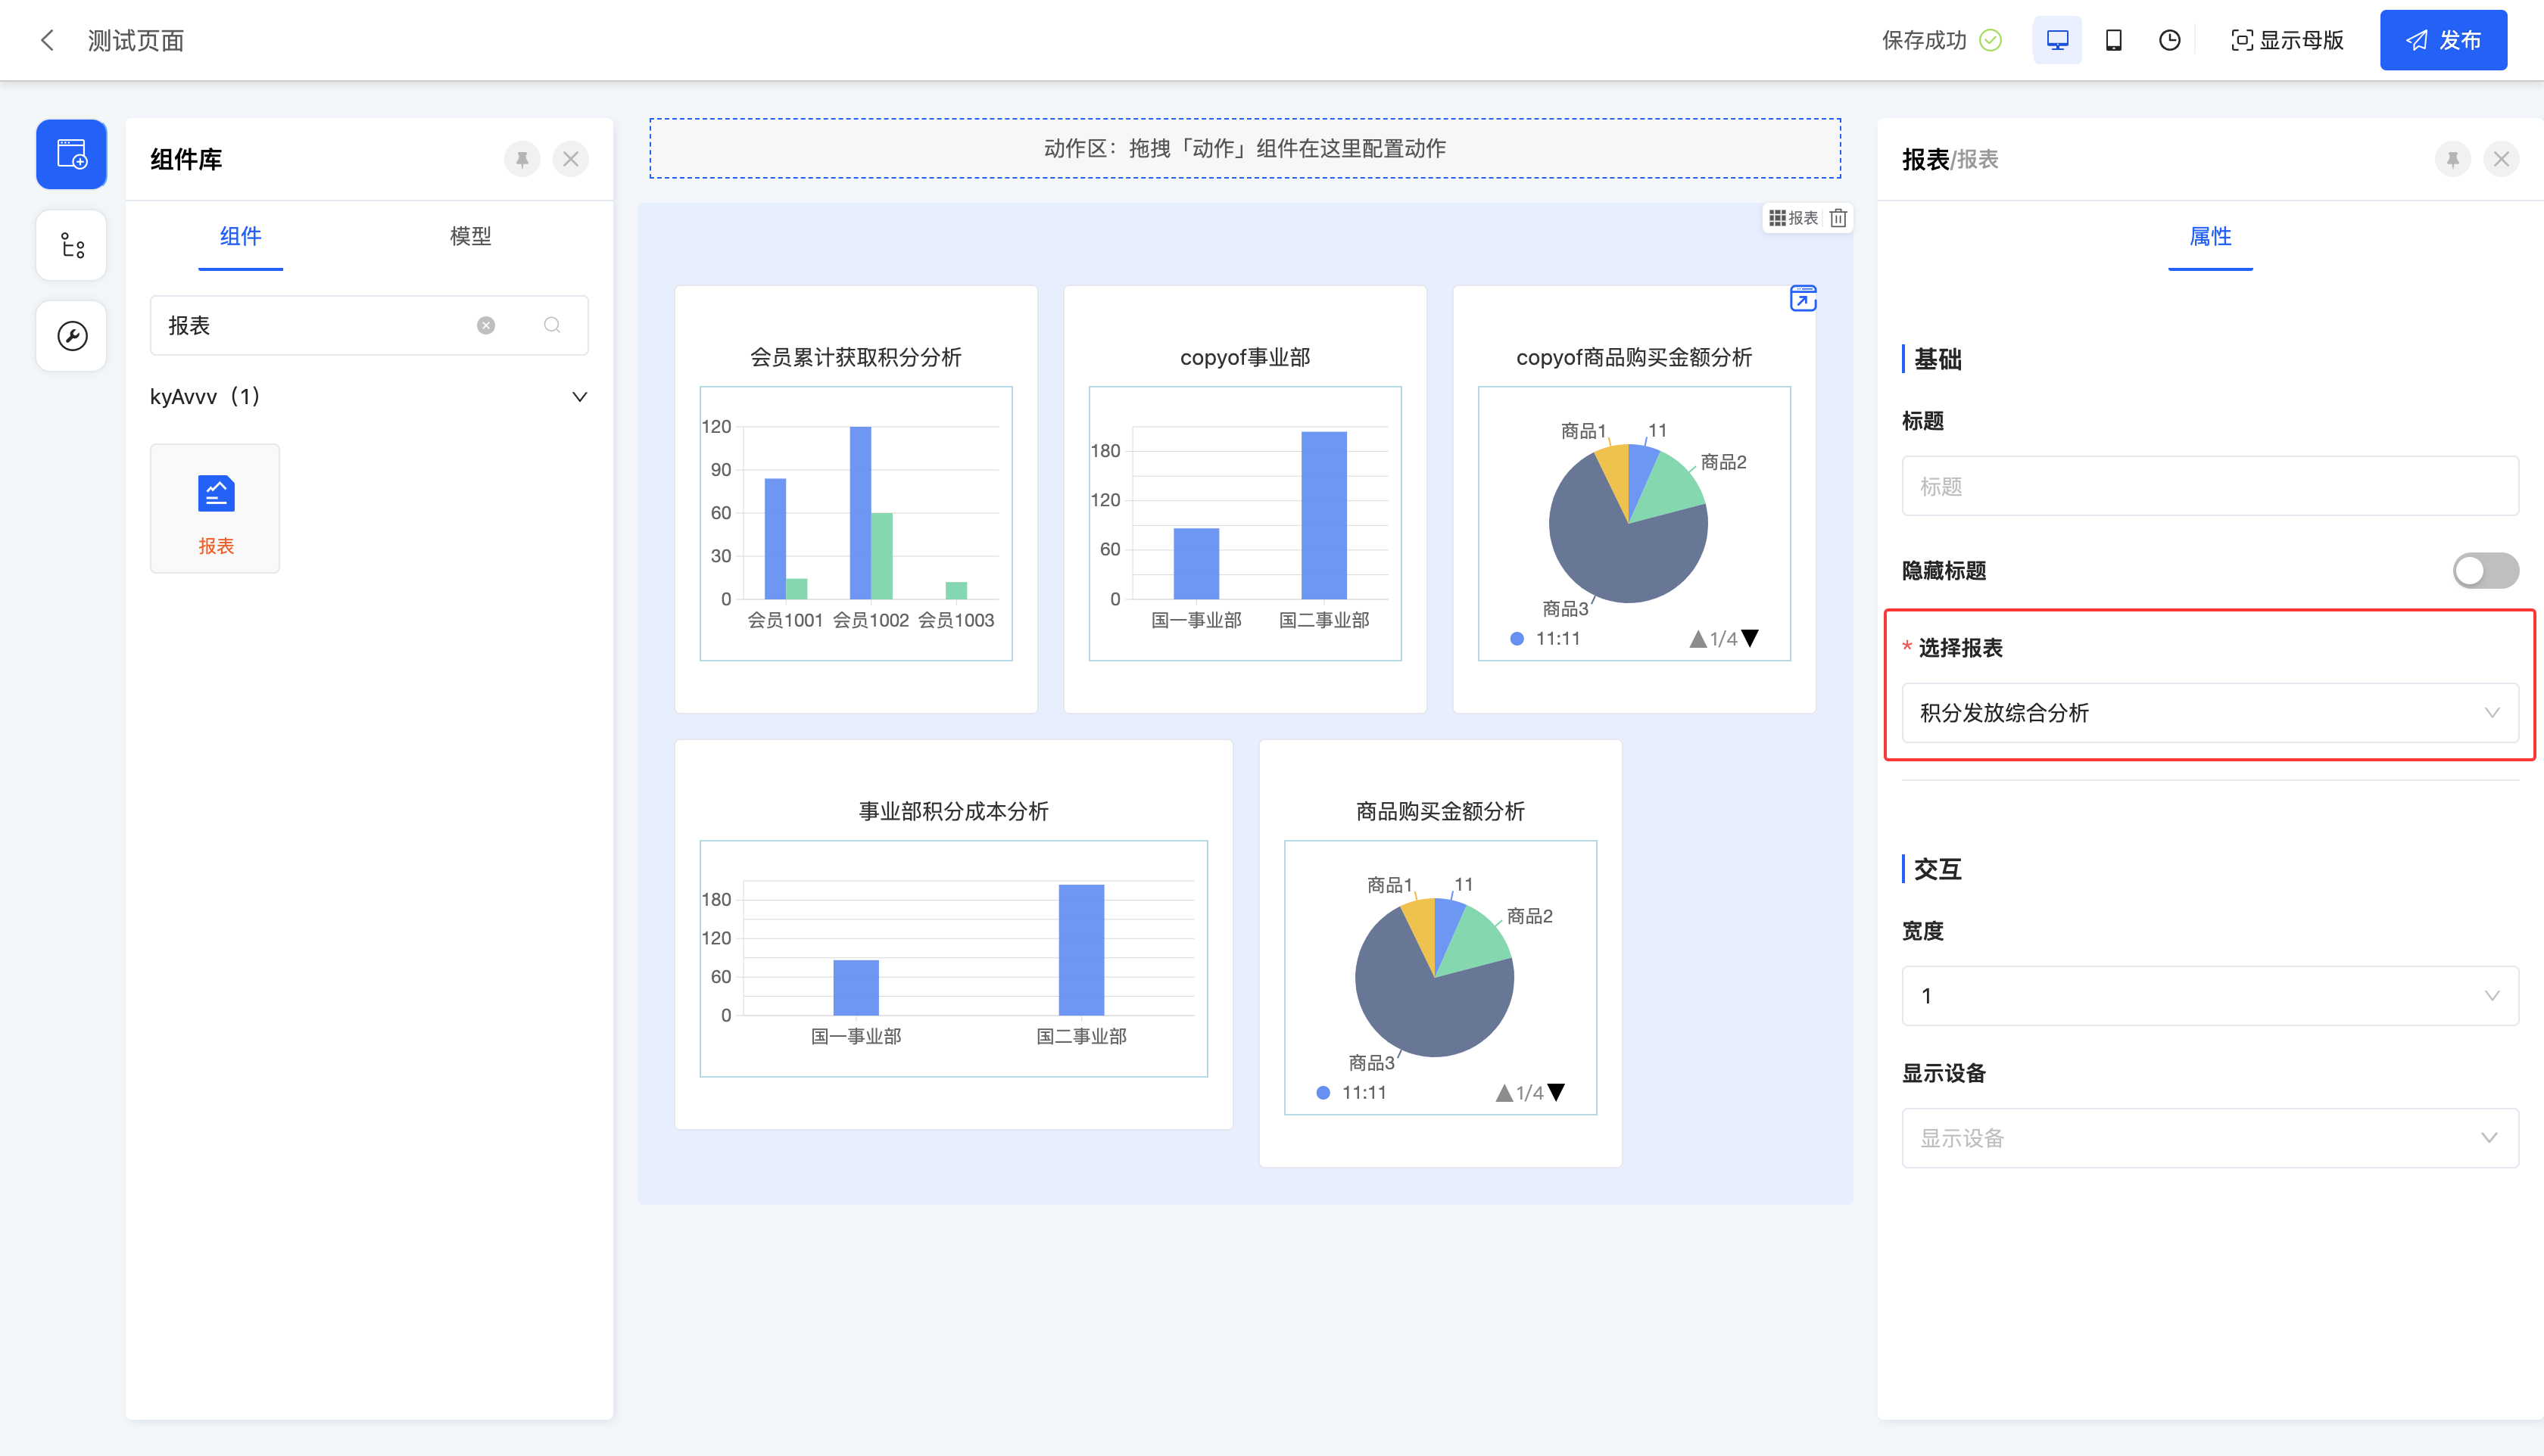Image resolution: width=2544 pixels, height=1456 pixels.
Task: Click the back arrow next to 测试页面
Action: pos(47,40)
